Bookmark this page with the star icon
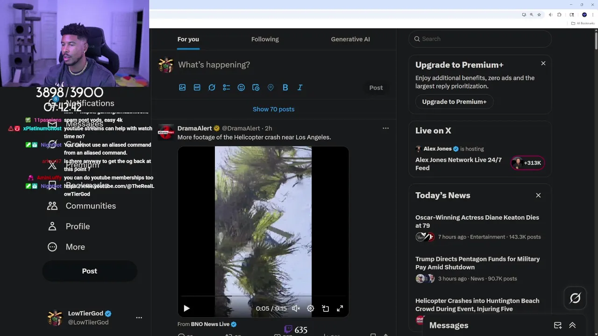The image size is (598, 336). 539,15
